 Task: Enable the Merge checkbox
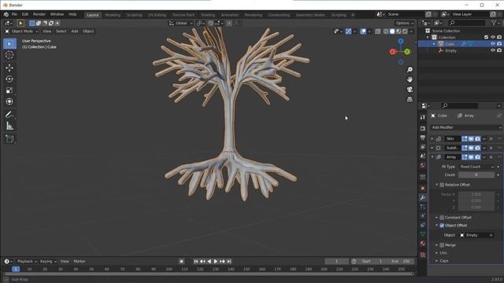tap(442, 245)
